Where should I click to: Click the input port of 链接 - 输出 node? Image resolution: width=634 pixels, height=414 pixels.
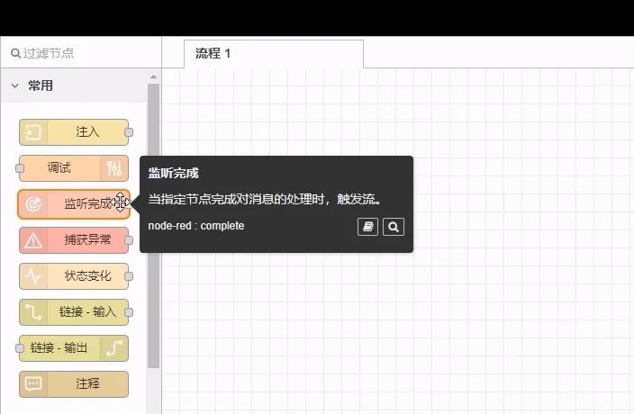pos(20,347)
